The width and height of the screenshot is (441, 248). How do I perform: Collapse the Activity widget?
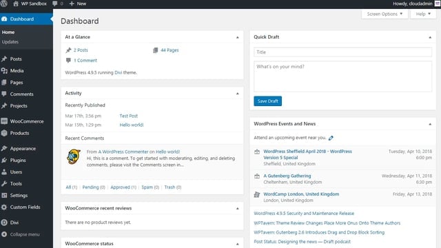coord(238,94)
